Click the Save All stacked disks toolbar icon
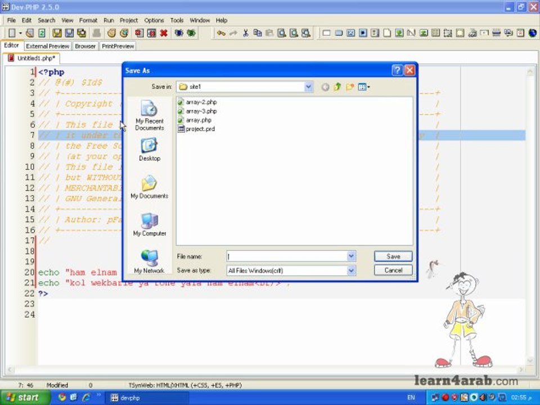Screen dimensions: 540x405 tap(82, 33)
